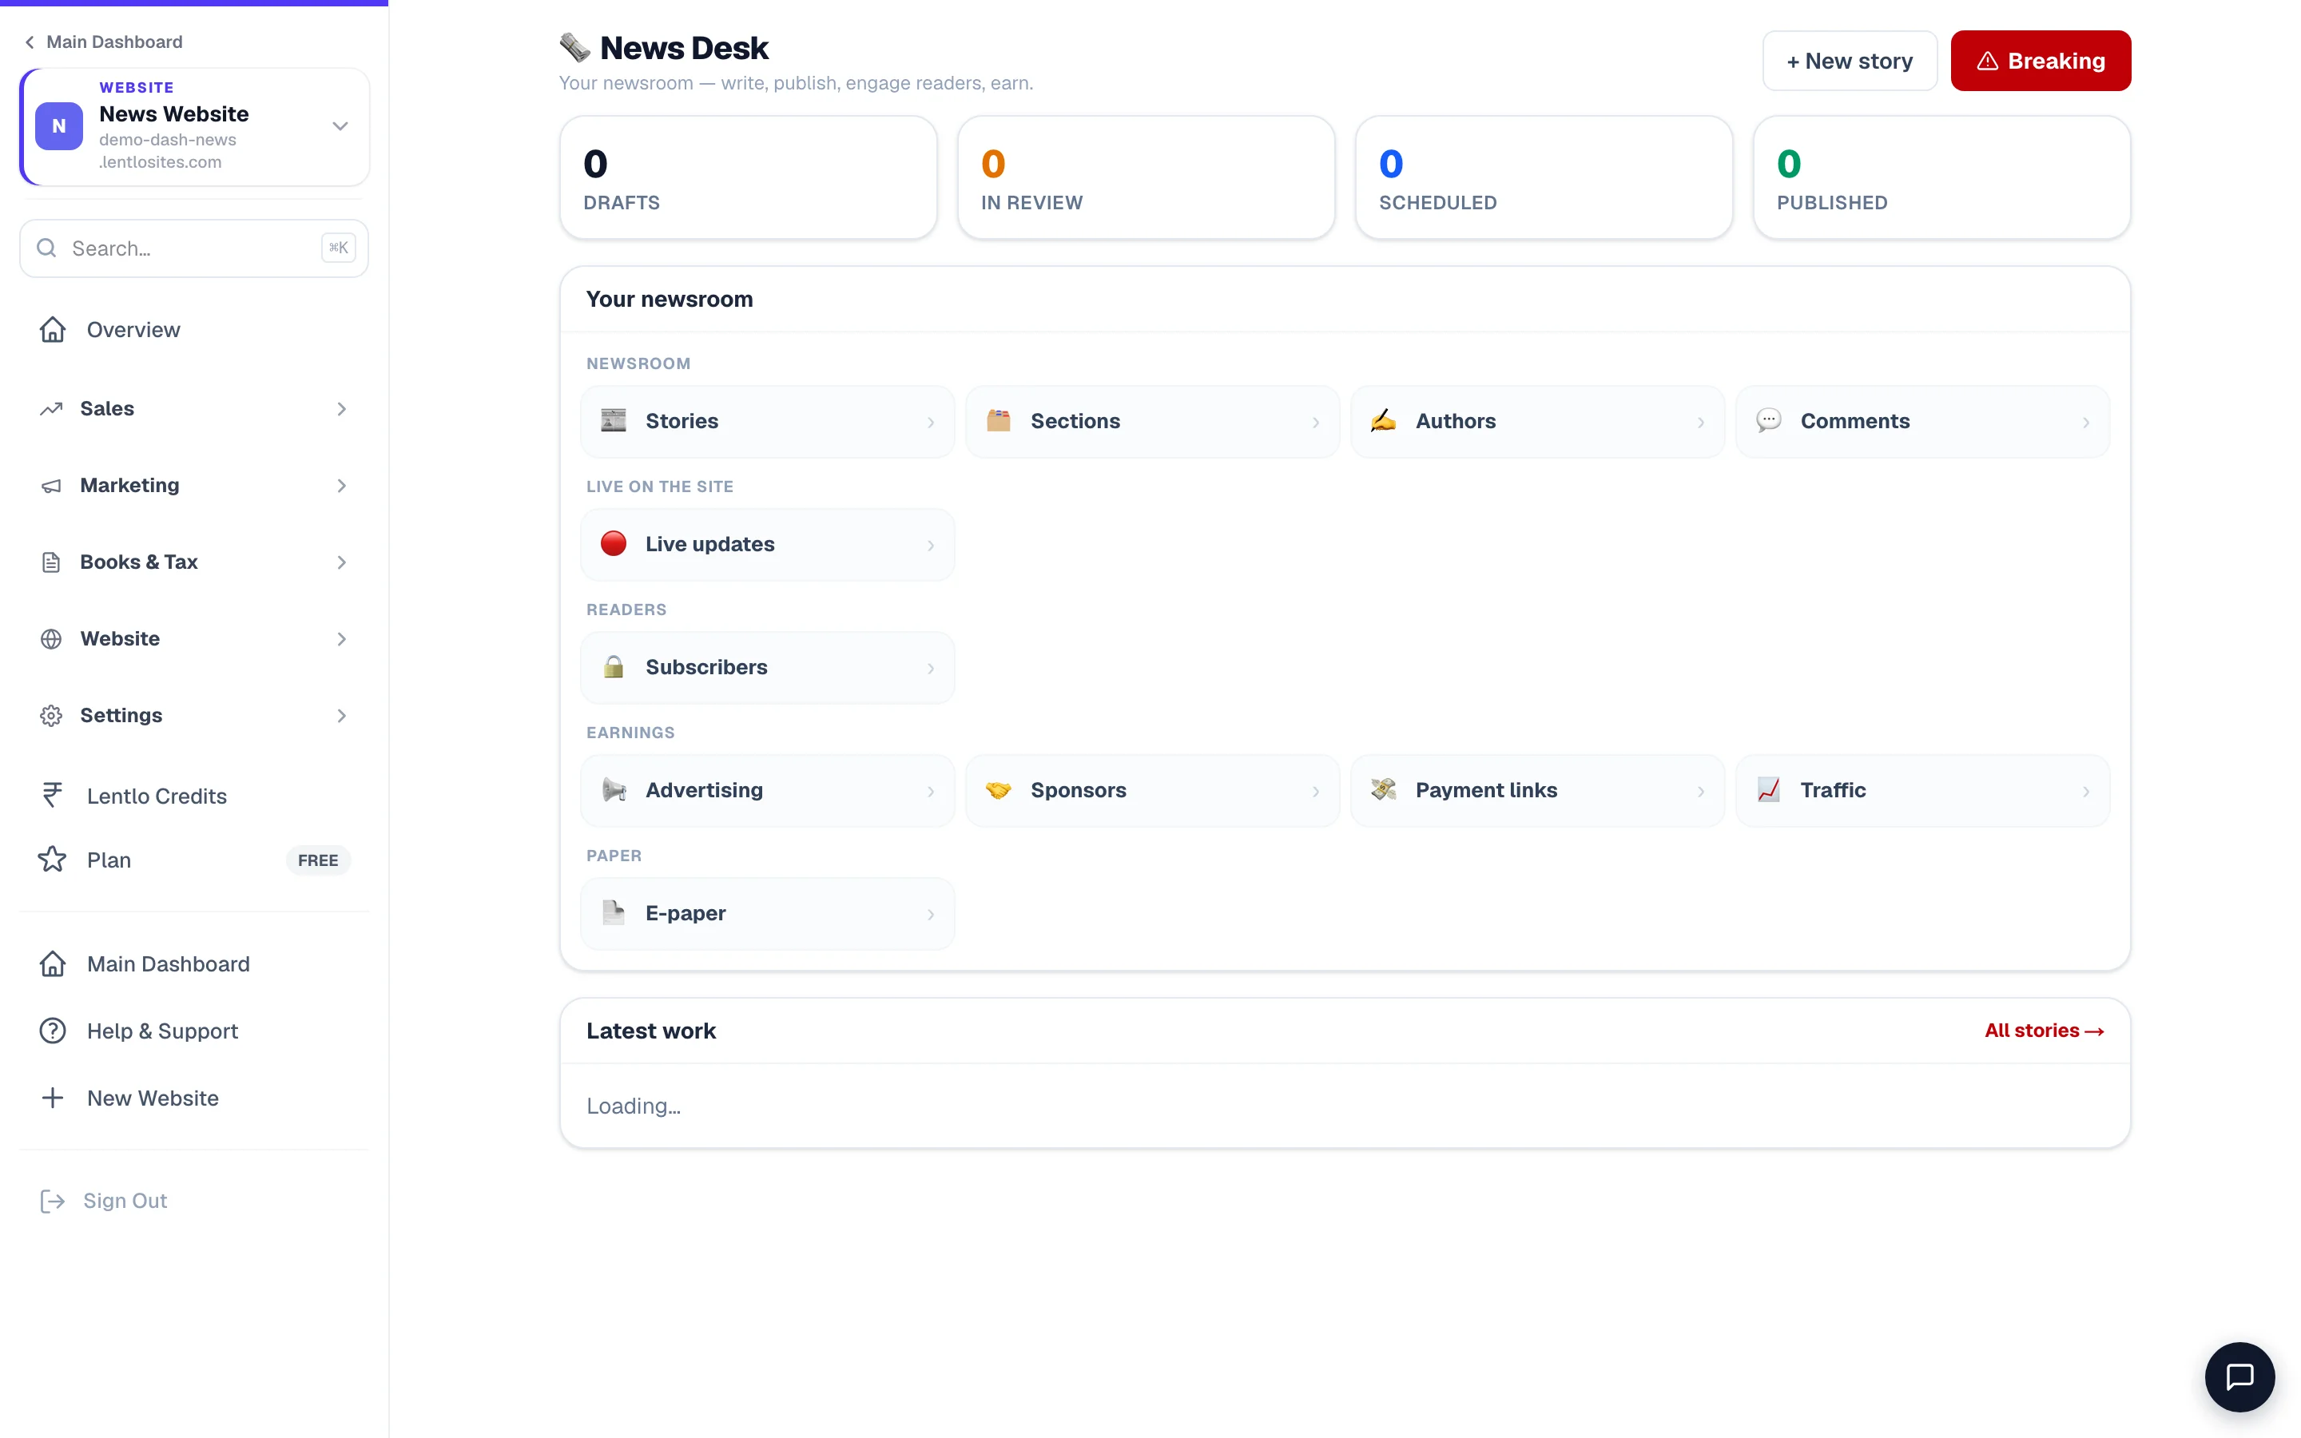
Task: Open the Scheduled count card
Action: [x=1544, y=178]
